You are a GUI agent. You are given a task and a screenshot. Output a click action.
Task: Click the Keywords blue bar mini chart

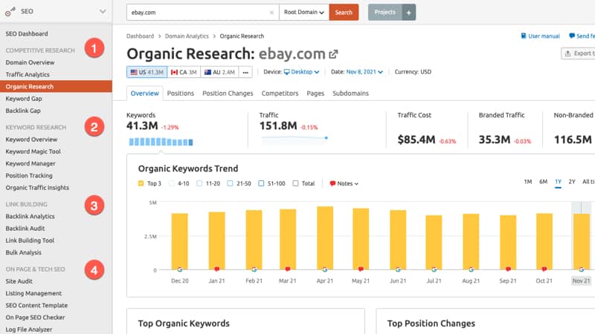tap(161, 142)
